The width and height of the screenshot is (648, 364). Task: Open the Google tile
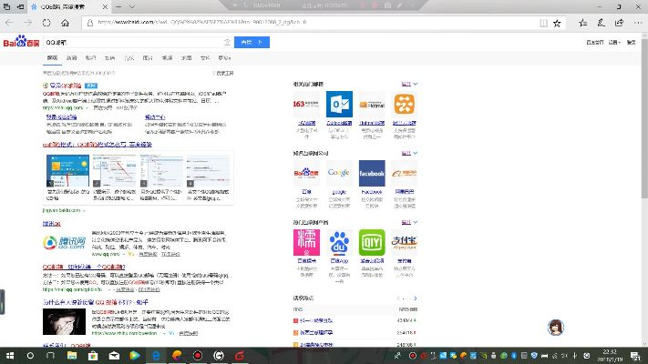coord(339,173)
